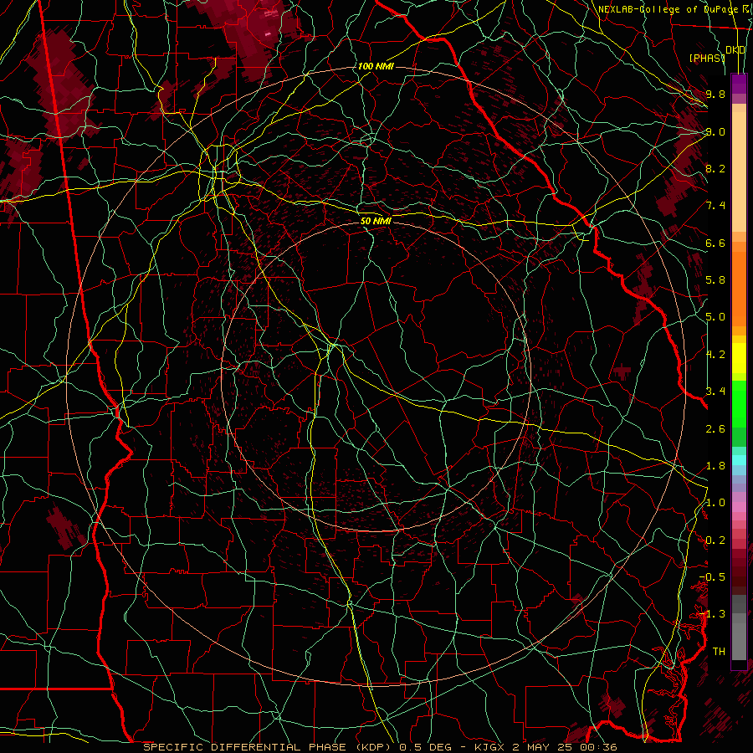
Task: Click the 6.6 value on the scale
Action: tap(715, 243)
